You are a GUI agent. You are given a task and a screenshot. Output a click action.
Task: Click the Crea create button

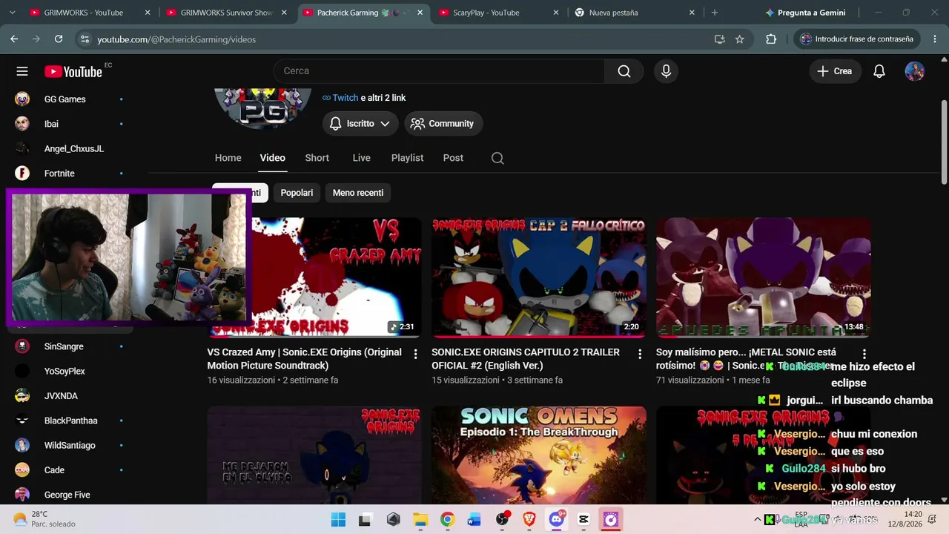point(835,71)
